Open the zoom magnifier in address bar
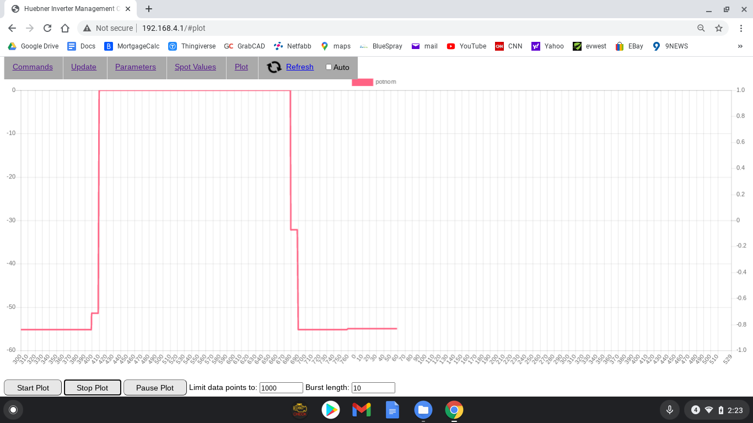The height and width of the screenshot is (423, 753). tap(701, 28)
